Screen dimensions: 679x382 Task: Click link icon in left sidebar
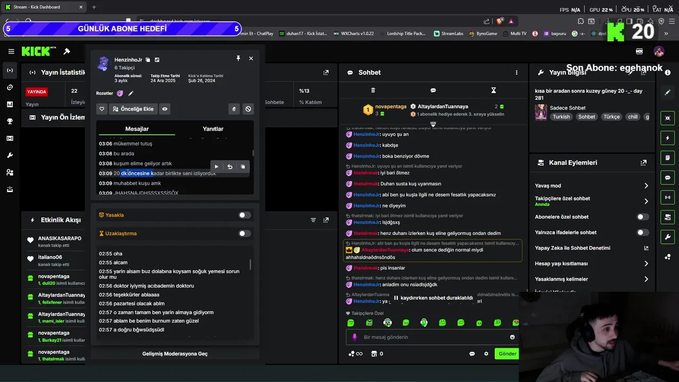10,88
